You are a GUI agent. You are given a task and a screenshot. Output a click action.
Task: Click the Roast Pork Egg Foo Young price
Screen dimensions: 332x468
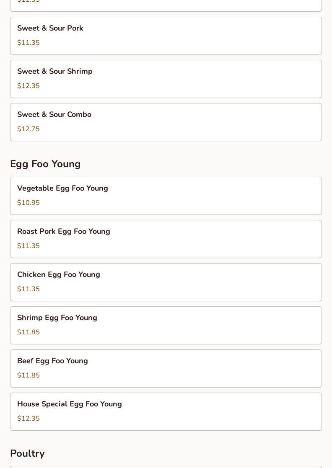[x=29, y=246]
